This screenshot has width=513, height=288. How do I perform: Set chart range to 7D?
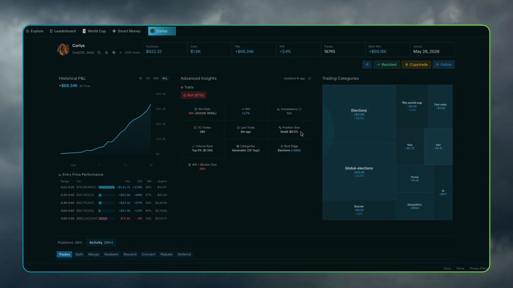click(x=147, y=79)
